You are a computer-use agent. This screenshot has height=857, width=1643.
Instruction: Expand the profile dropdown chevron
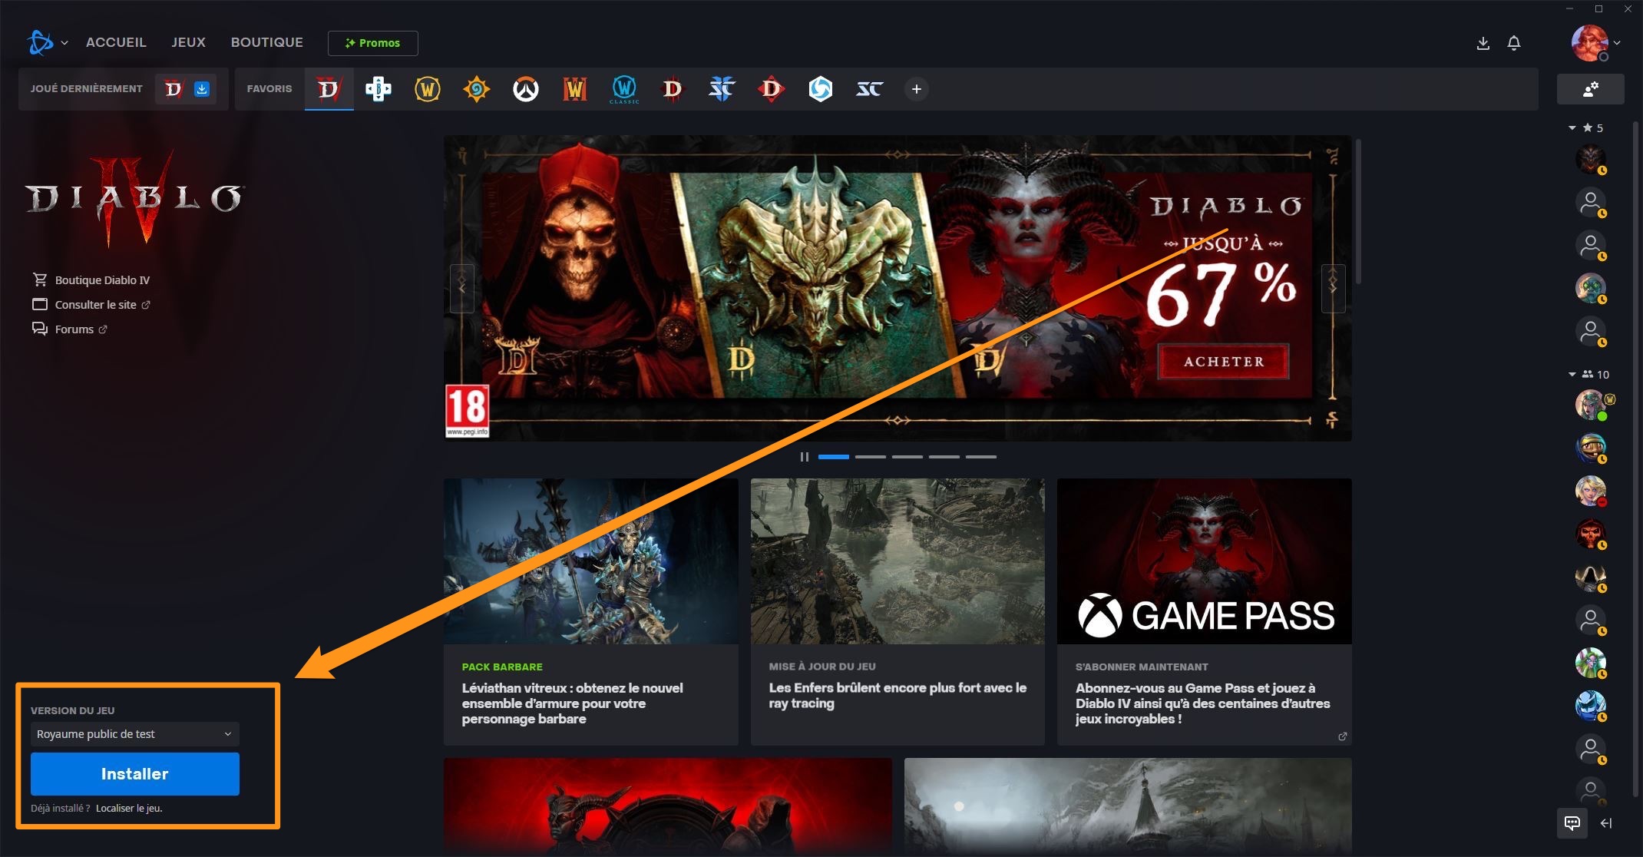coord(1617,43)
